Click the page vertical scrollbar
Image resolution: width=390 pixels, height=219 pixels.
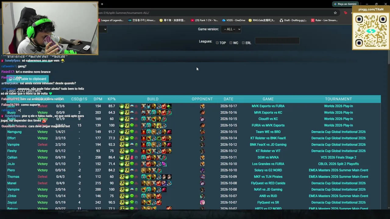[388, 131]
